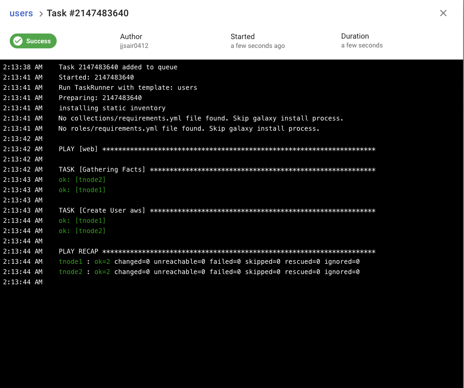Open the users template link
Screen dimensions: 464x388
pos(21,13)
